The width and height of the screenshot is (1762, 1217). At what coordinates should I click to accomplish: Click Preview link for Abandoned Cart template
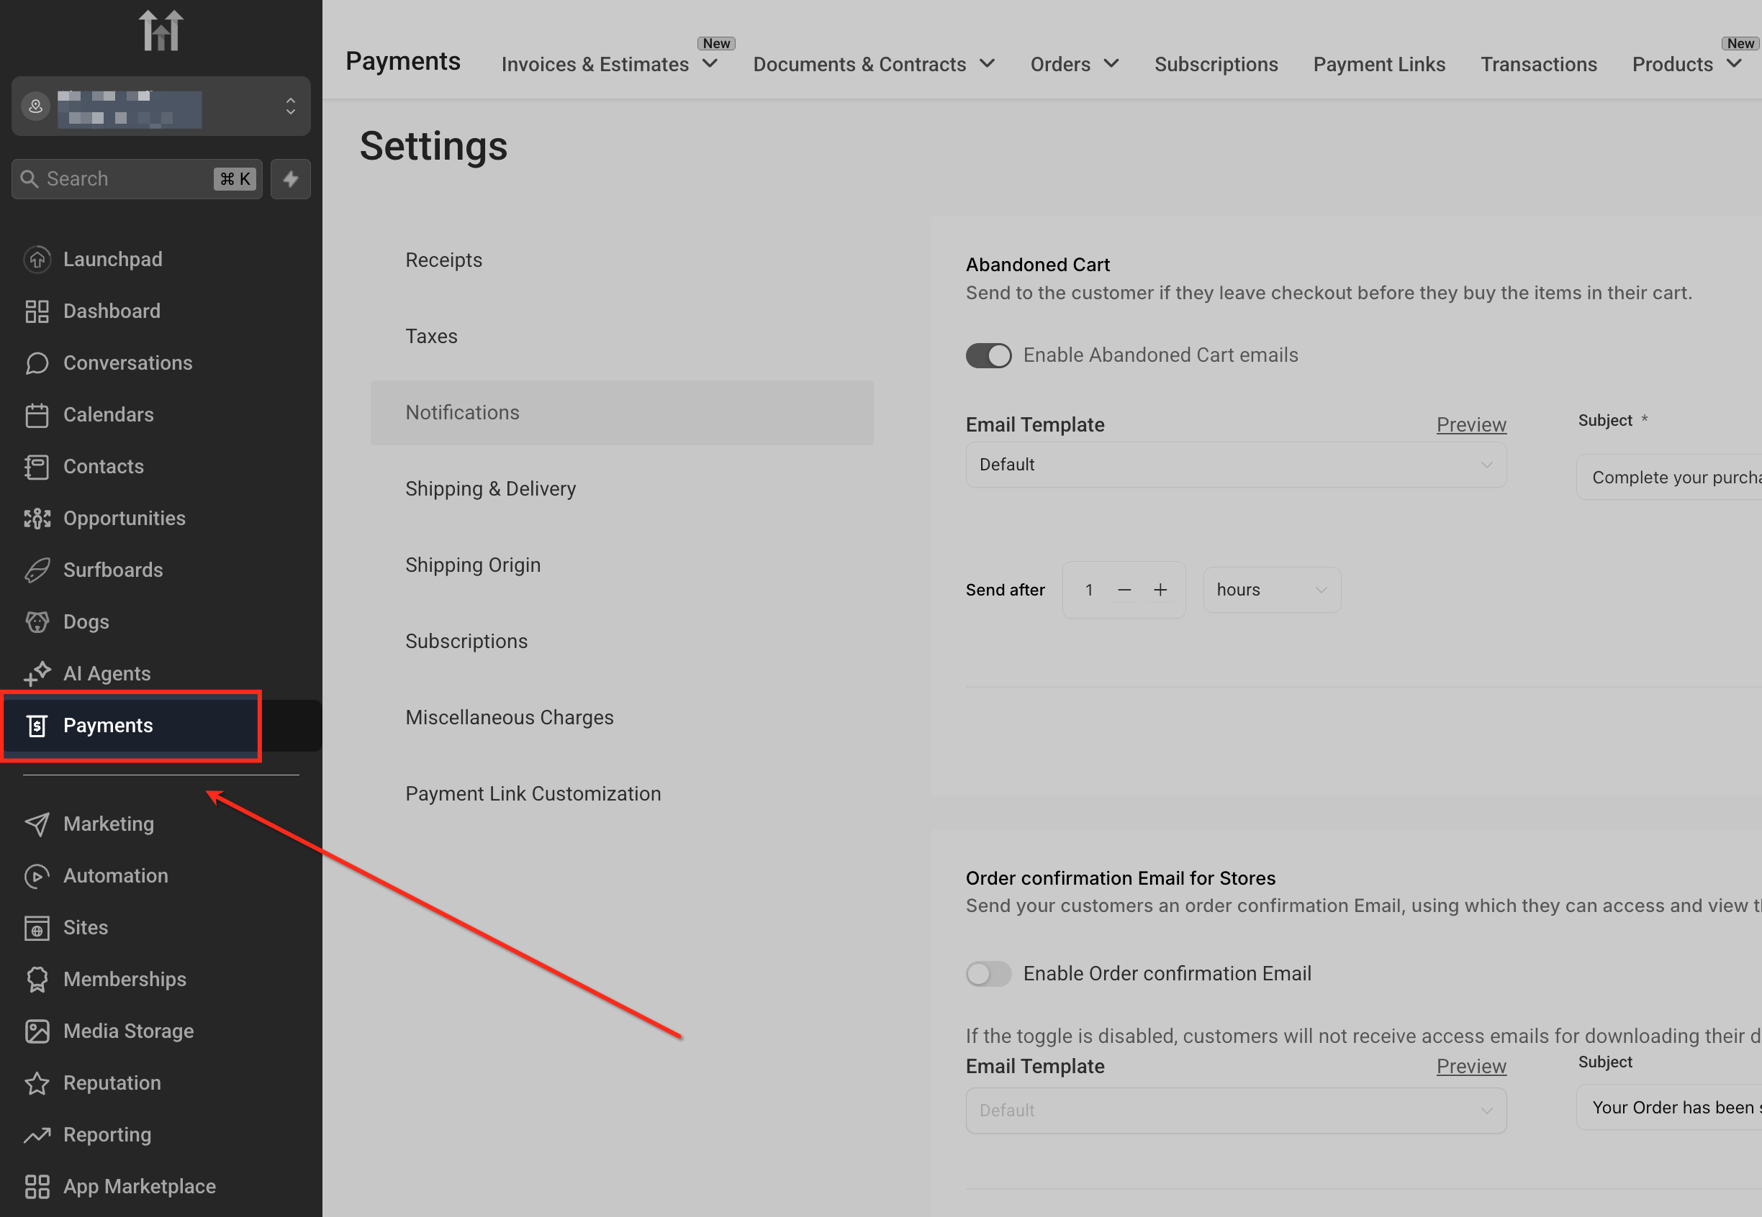pos(1470,425)
